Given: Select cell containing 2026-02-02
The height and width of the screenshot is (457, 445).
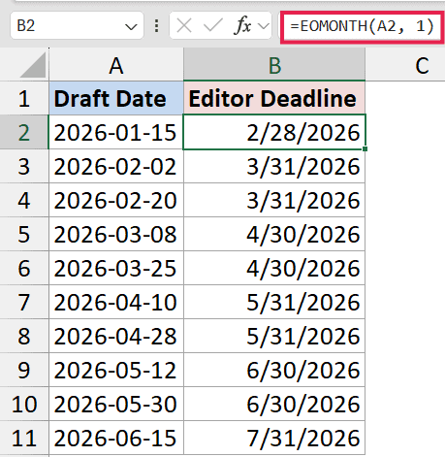Looking at the screenshot, I should pyautogui.click(x=116, y=166).
